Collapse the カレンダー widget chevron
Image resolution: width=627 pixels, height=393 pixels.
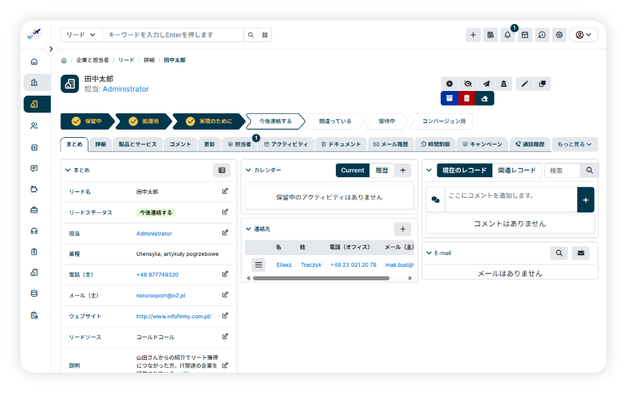248,170
